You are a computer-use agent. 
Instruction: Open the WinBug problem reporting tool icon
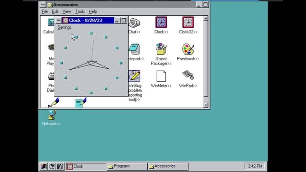134,76
